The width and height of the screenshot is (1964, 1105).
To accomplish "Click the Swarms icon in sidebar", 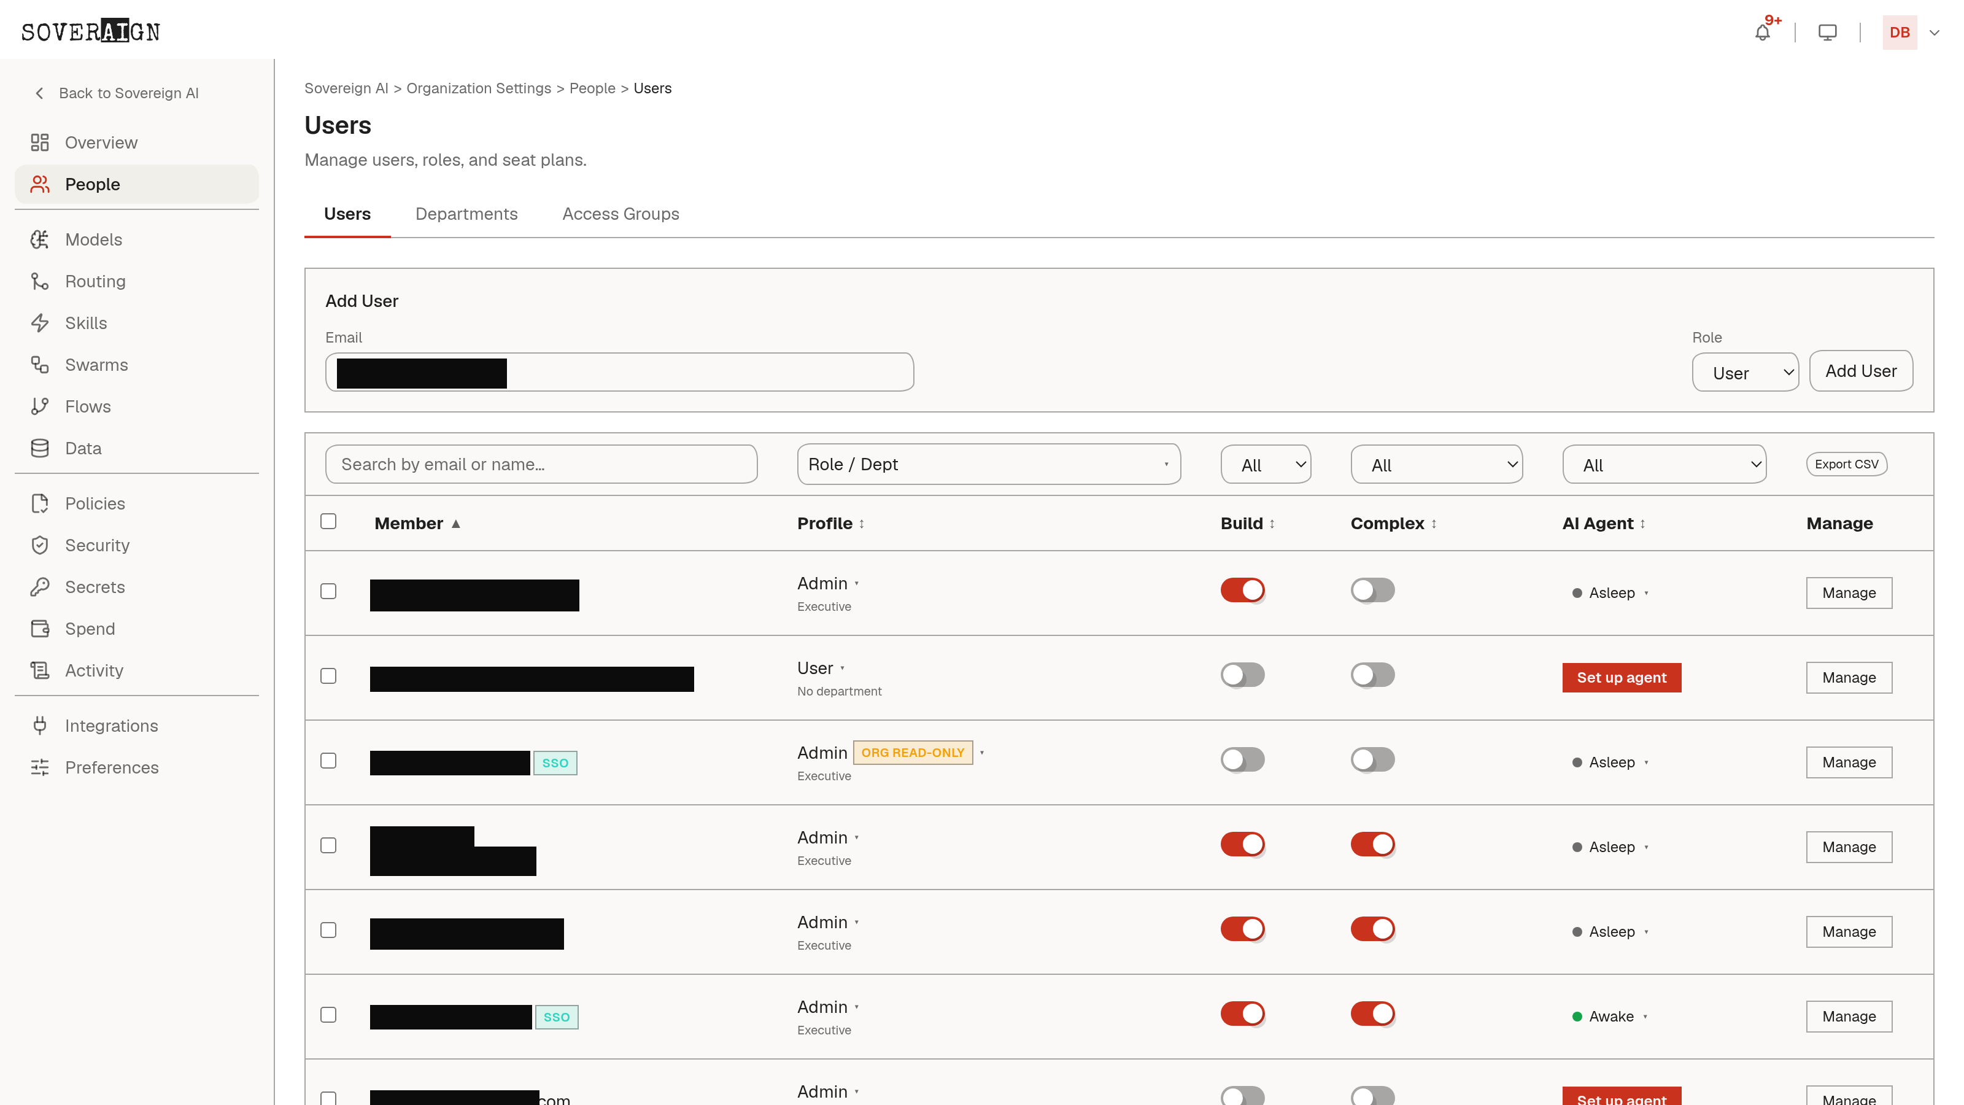I will coord(40,365).
